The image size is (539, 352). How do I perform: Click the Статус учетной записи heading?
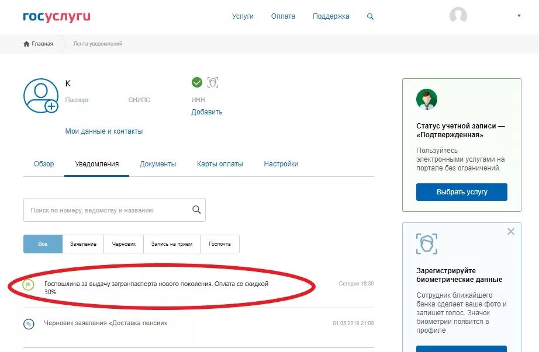point(461,131)
